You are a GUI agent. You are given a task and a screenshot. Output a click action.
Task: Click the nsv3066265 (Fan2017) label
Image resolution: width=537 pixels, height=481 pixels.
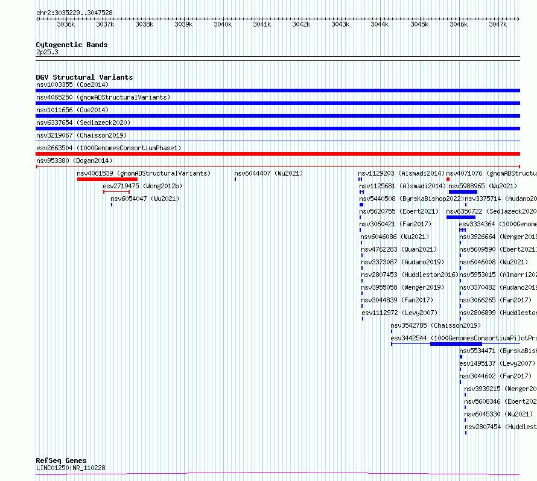[495, 300]
